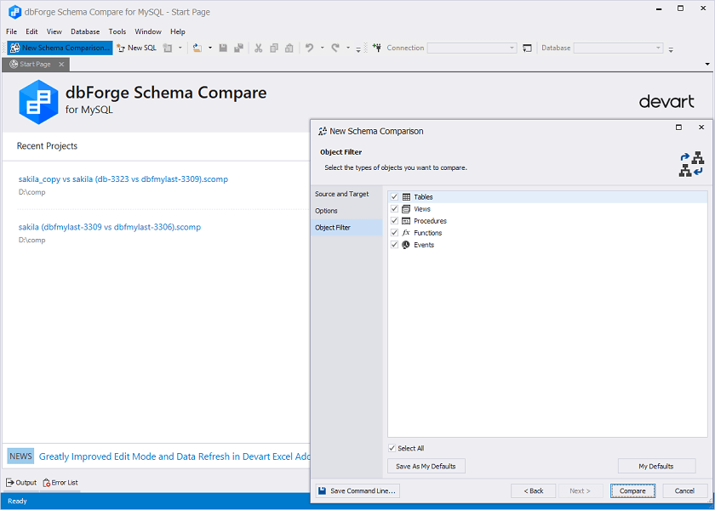
Task: Click Save Command Line button
Action: (357, 491)
